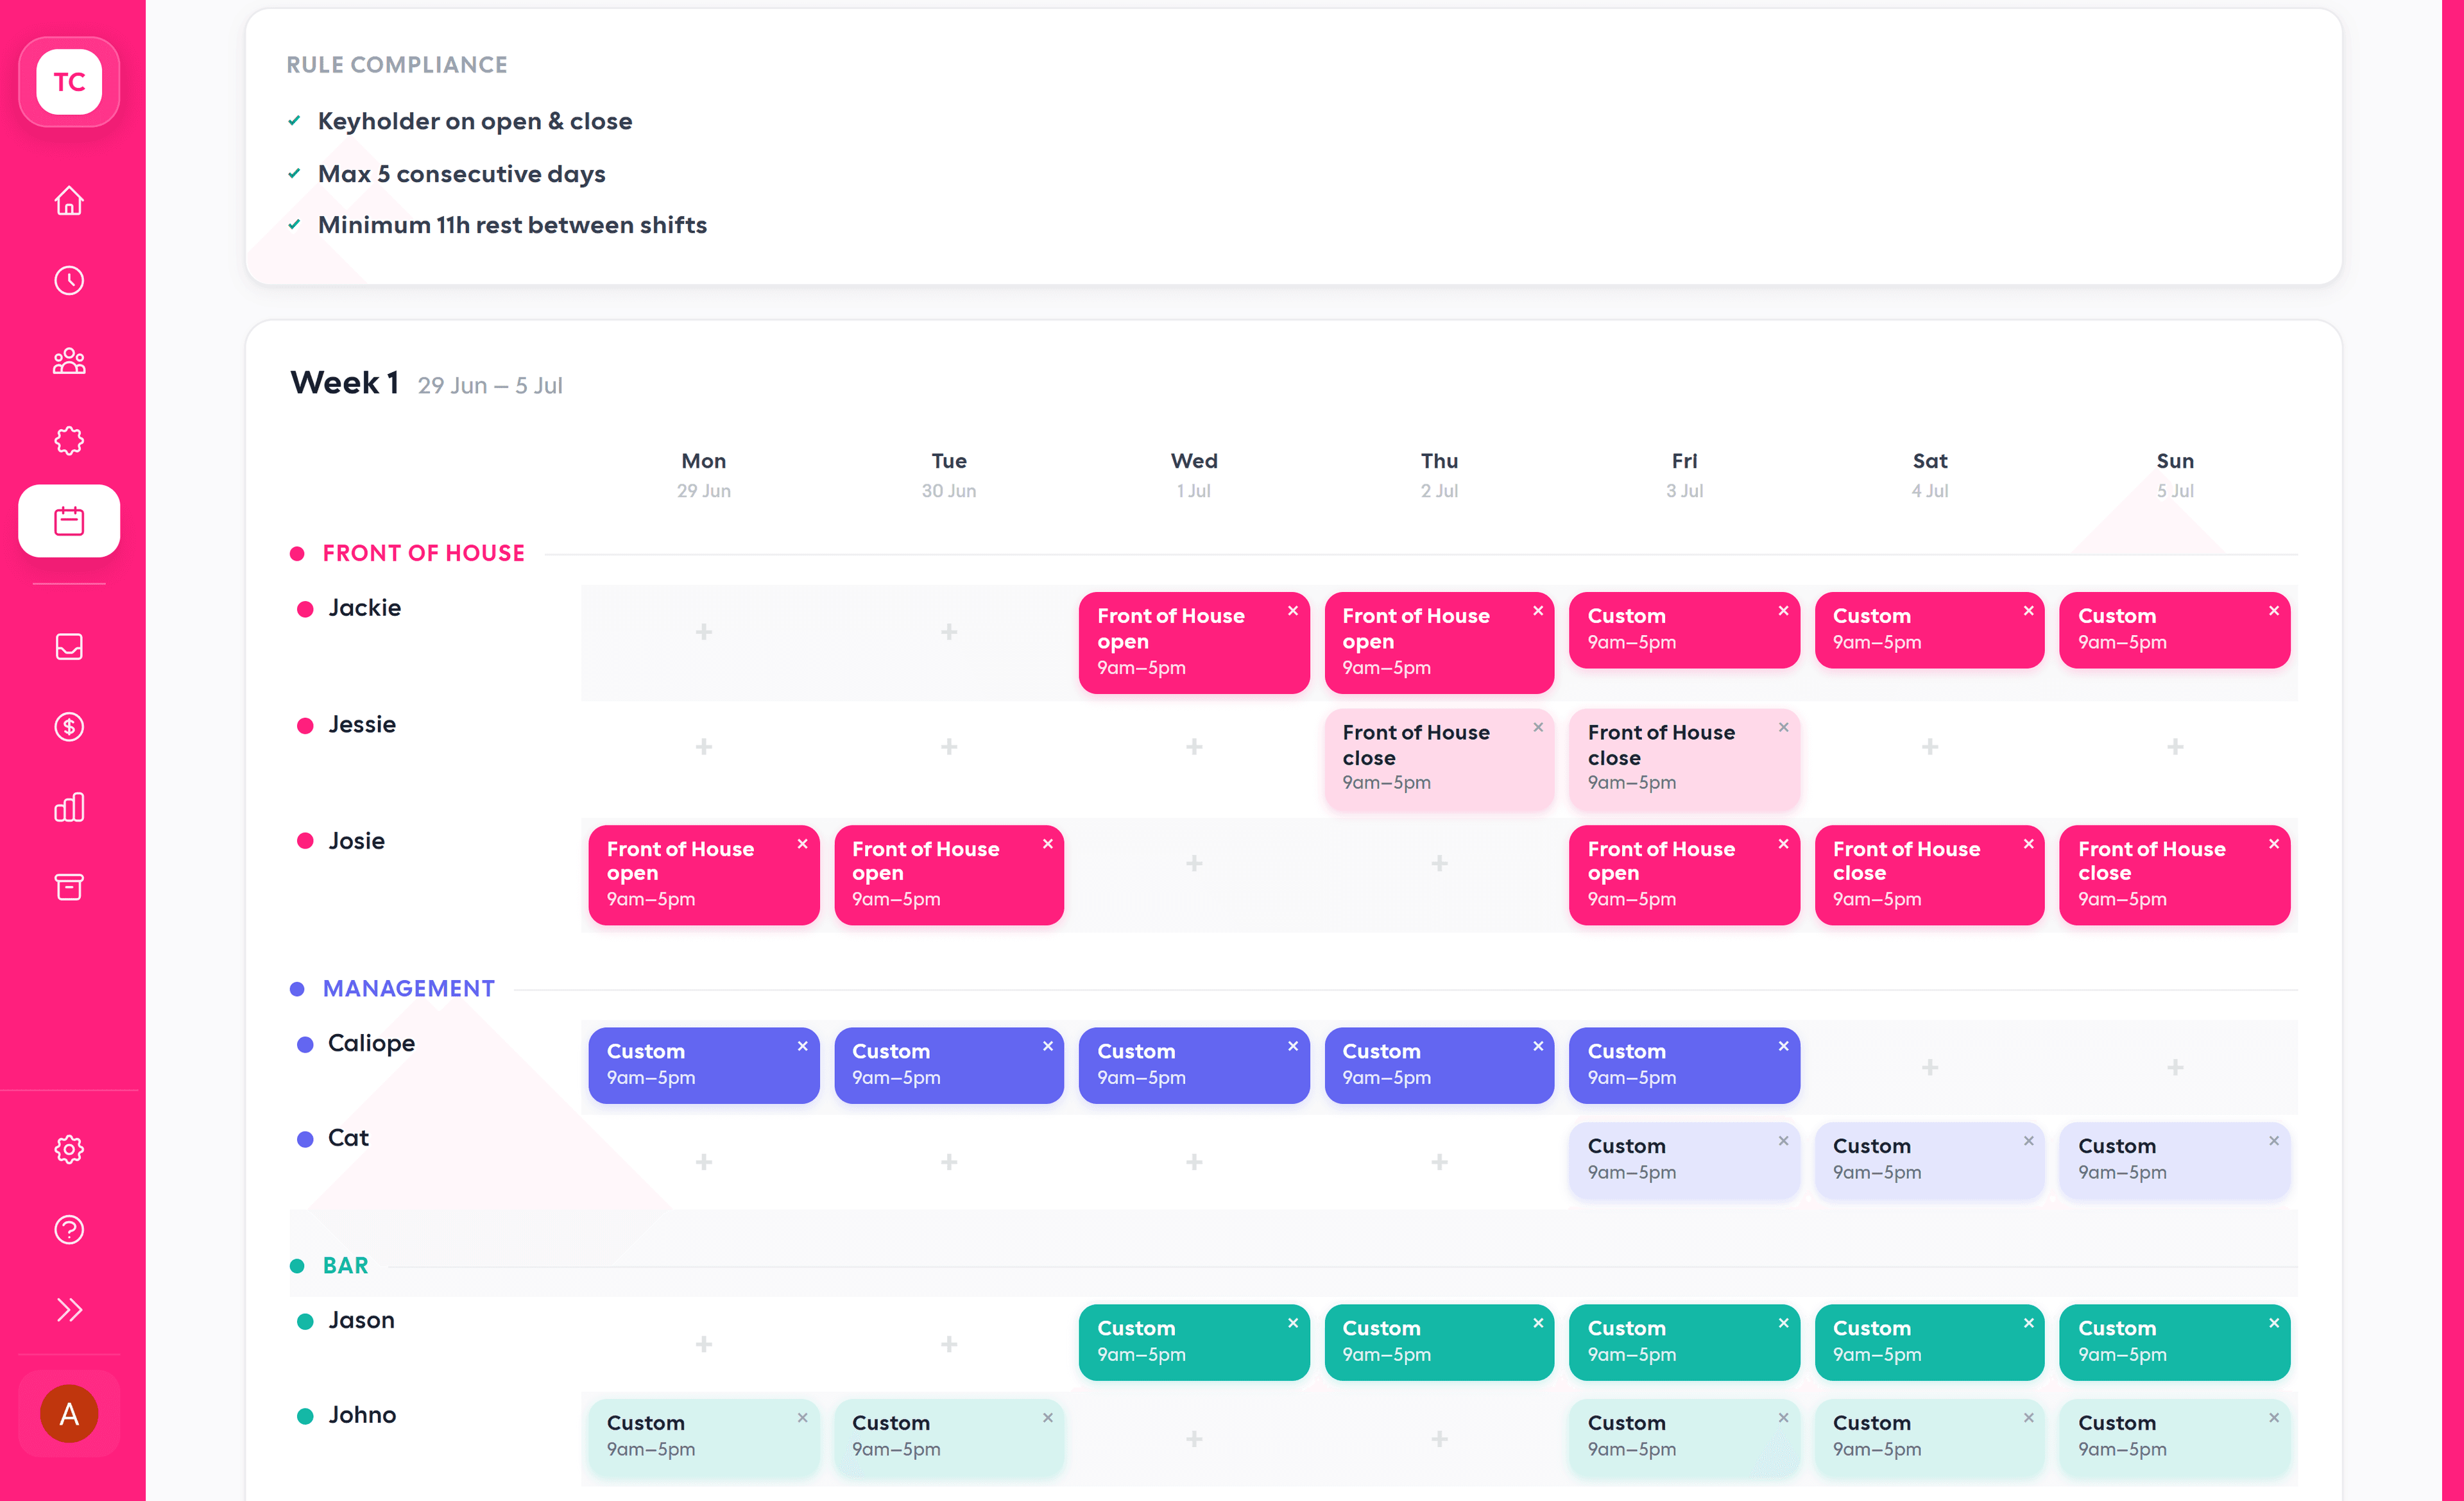Select employee name Cat
Image resolution: width=2464 pixels, height=1501 pixels.
(x=348, y=1138)
